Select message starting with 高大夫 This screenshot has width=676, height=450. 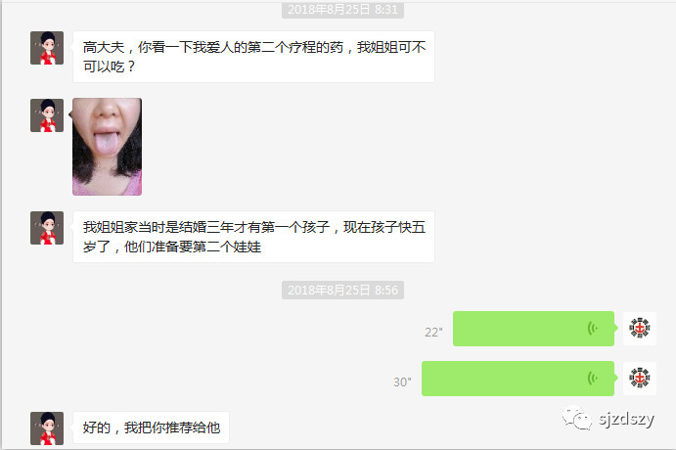coord(254,57)
